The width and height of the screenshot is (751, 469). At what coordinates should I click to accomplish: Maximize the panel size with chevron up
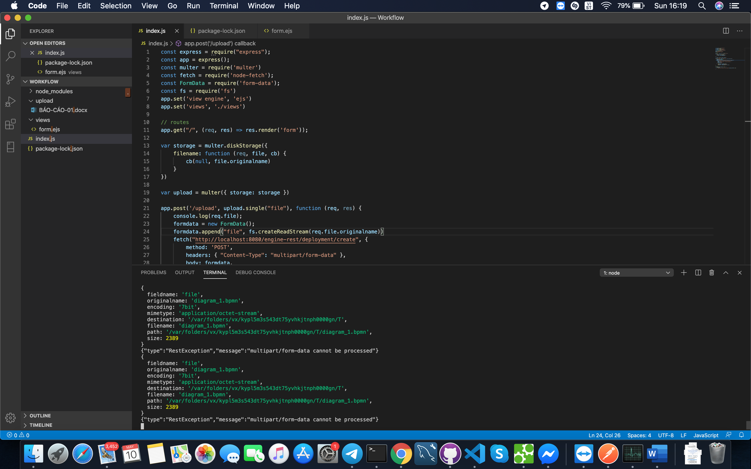pyautogui.click(x=725, y=273)
